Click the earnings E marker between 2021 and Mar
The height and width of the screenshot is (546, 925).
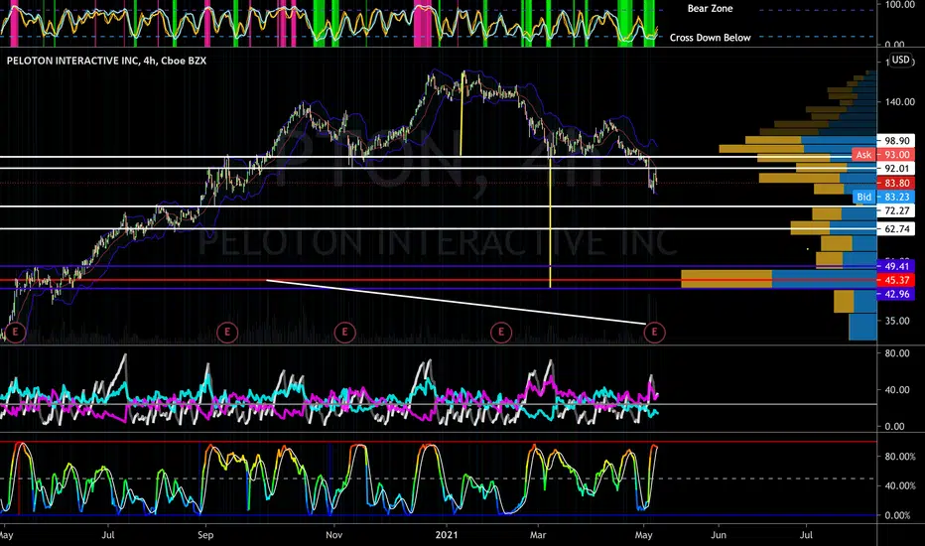coord(501,333)
